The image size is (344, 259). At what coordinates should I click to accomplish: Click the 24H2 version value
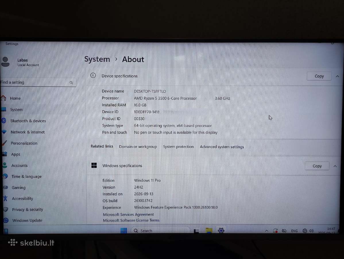[138, 187]
